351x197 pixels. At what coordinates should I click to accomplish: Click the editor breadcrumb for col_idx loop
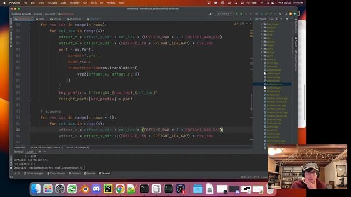78,147
